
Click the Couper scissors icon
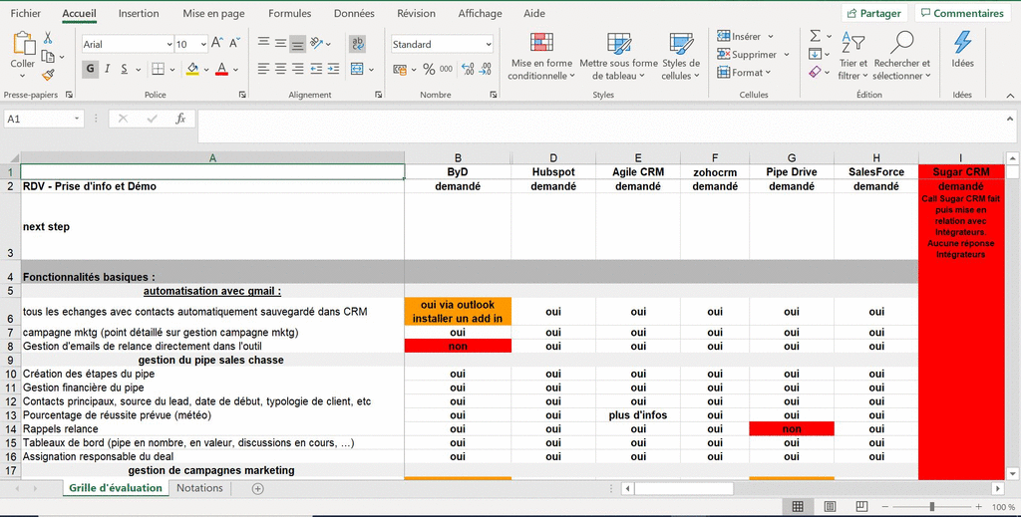click(48, 39)
